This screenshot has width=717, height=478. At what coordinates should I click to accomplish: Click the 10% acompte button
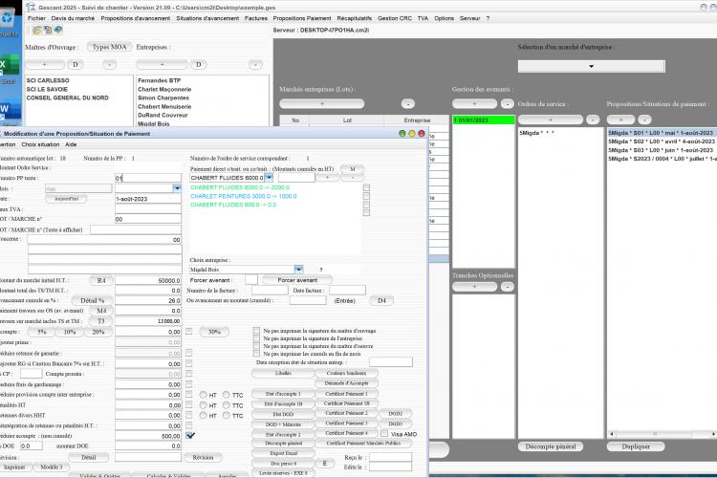pos(70,332)
